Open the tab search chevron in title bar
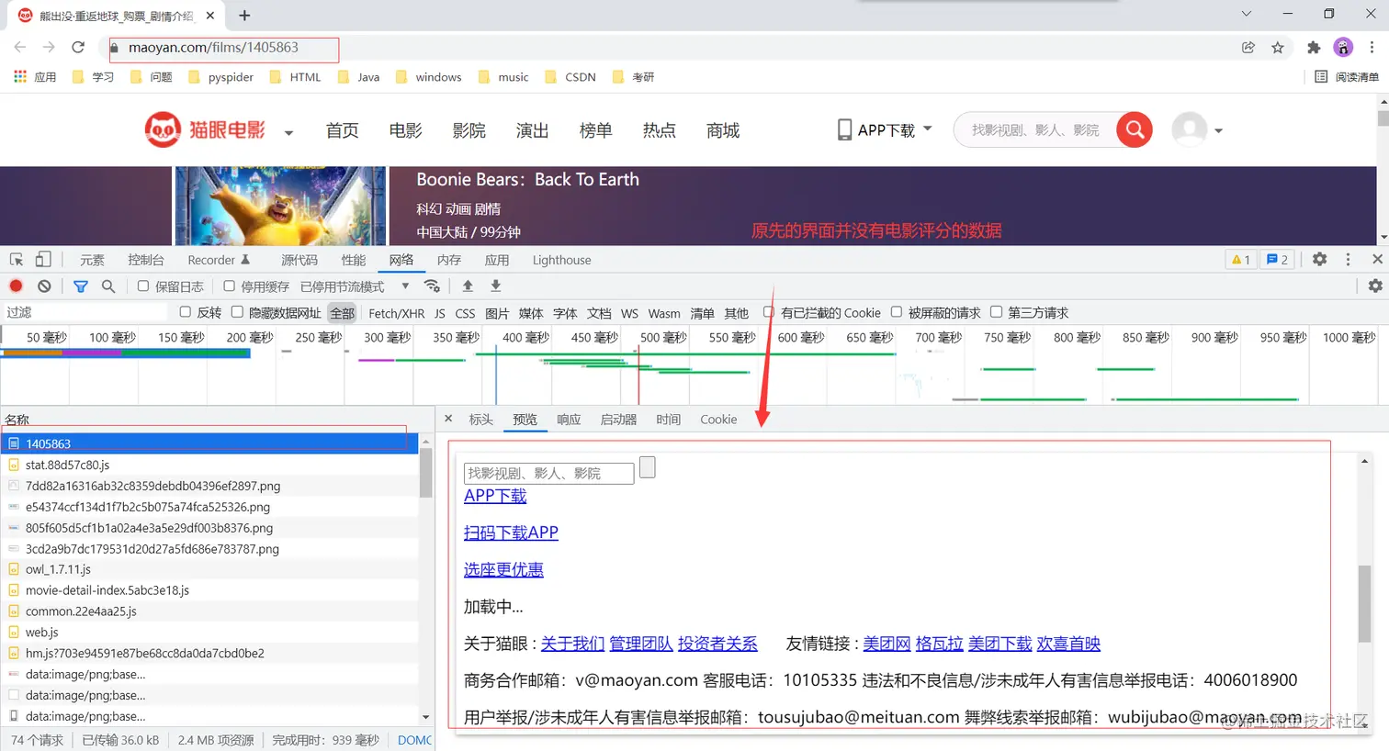This screenshot has width=1389, height=751. pyautogui.click(x=1246, y=14)
